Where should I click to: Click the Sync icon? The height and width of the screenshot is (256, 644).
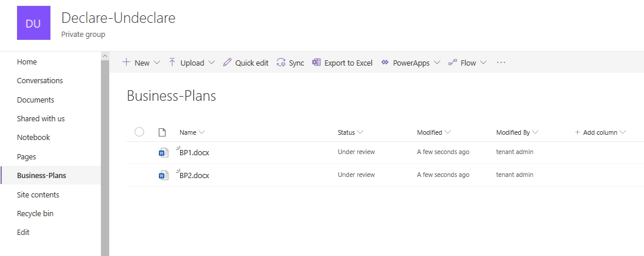281,62
